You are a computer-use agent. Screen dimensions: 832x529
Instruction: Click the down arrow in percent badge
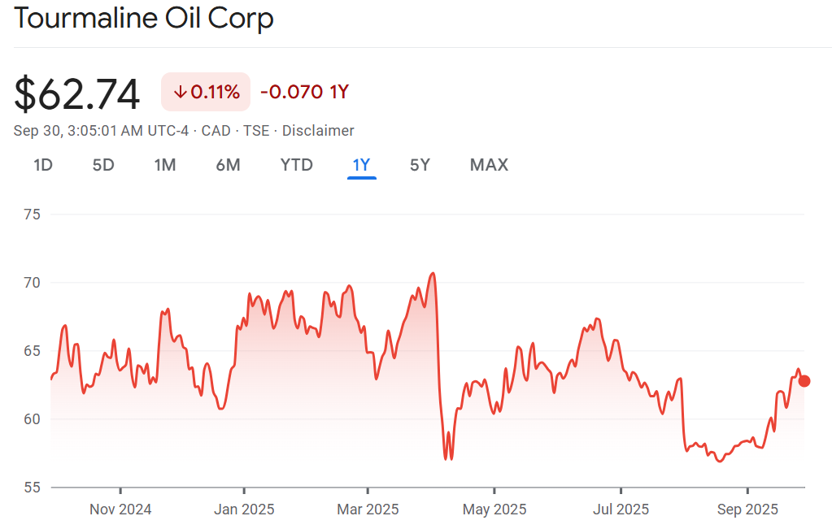[180, 93]
